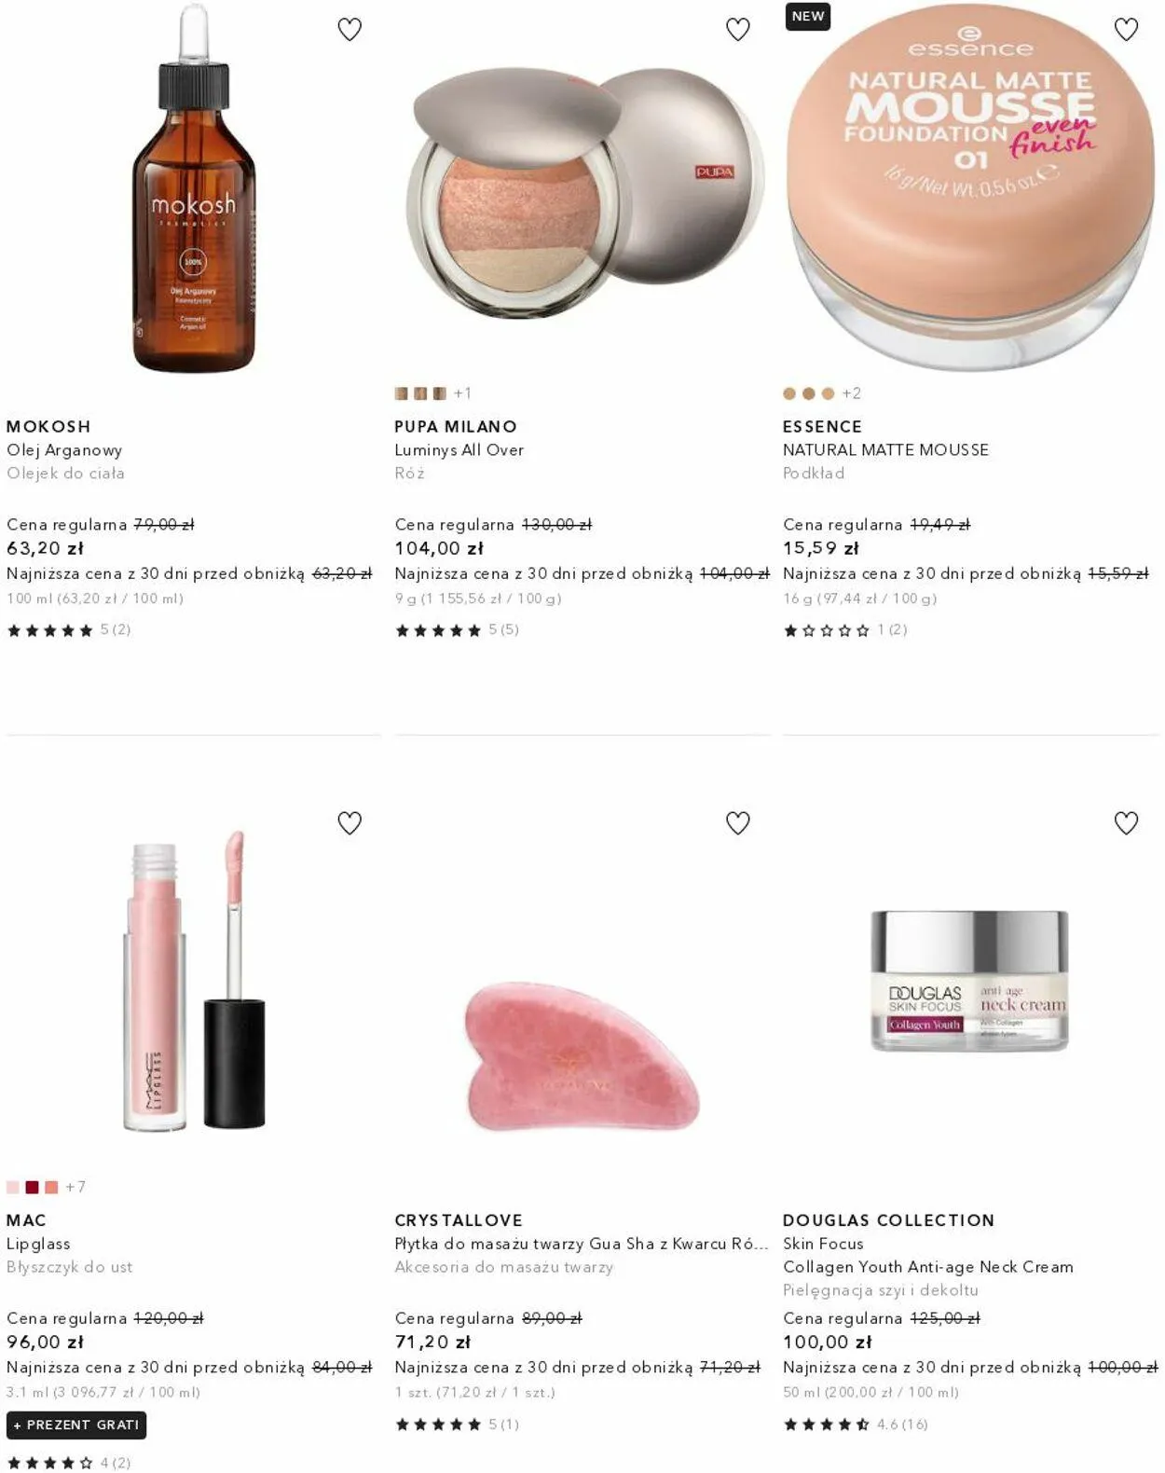This screenshot has width=1165, height=1473.
Task: Add Douglas neck cream to favorites
Action: tap(1127, 823)
